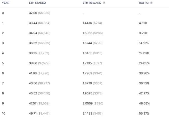This screenshot has height=118, width=169.
Task: Click the 1.9625 ($373) reward entry
Action: coord(92,93)
